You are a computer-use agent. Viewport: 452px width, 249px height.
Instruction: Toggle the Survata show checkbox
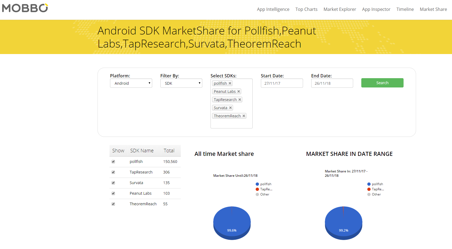point(113,183)
